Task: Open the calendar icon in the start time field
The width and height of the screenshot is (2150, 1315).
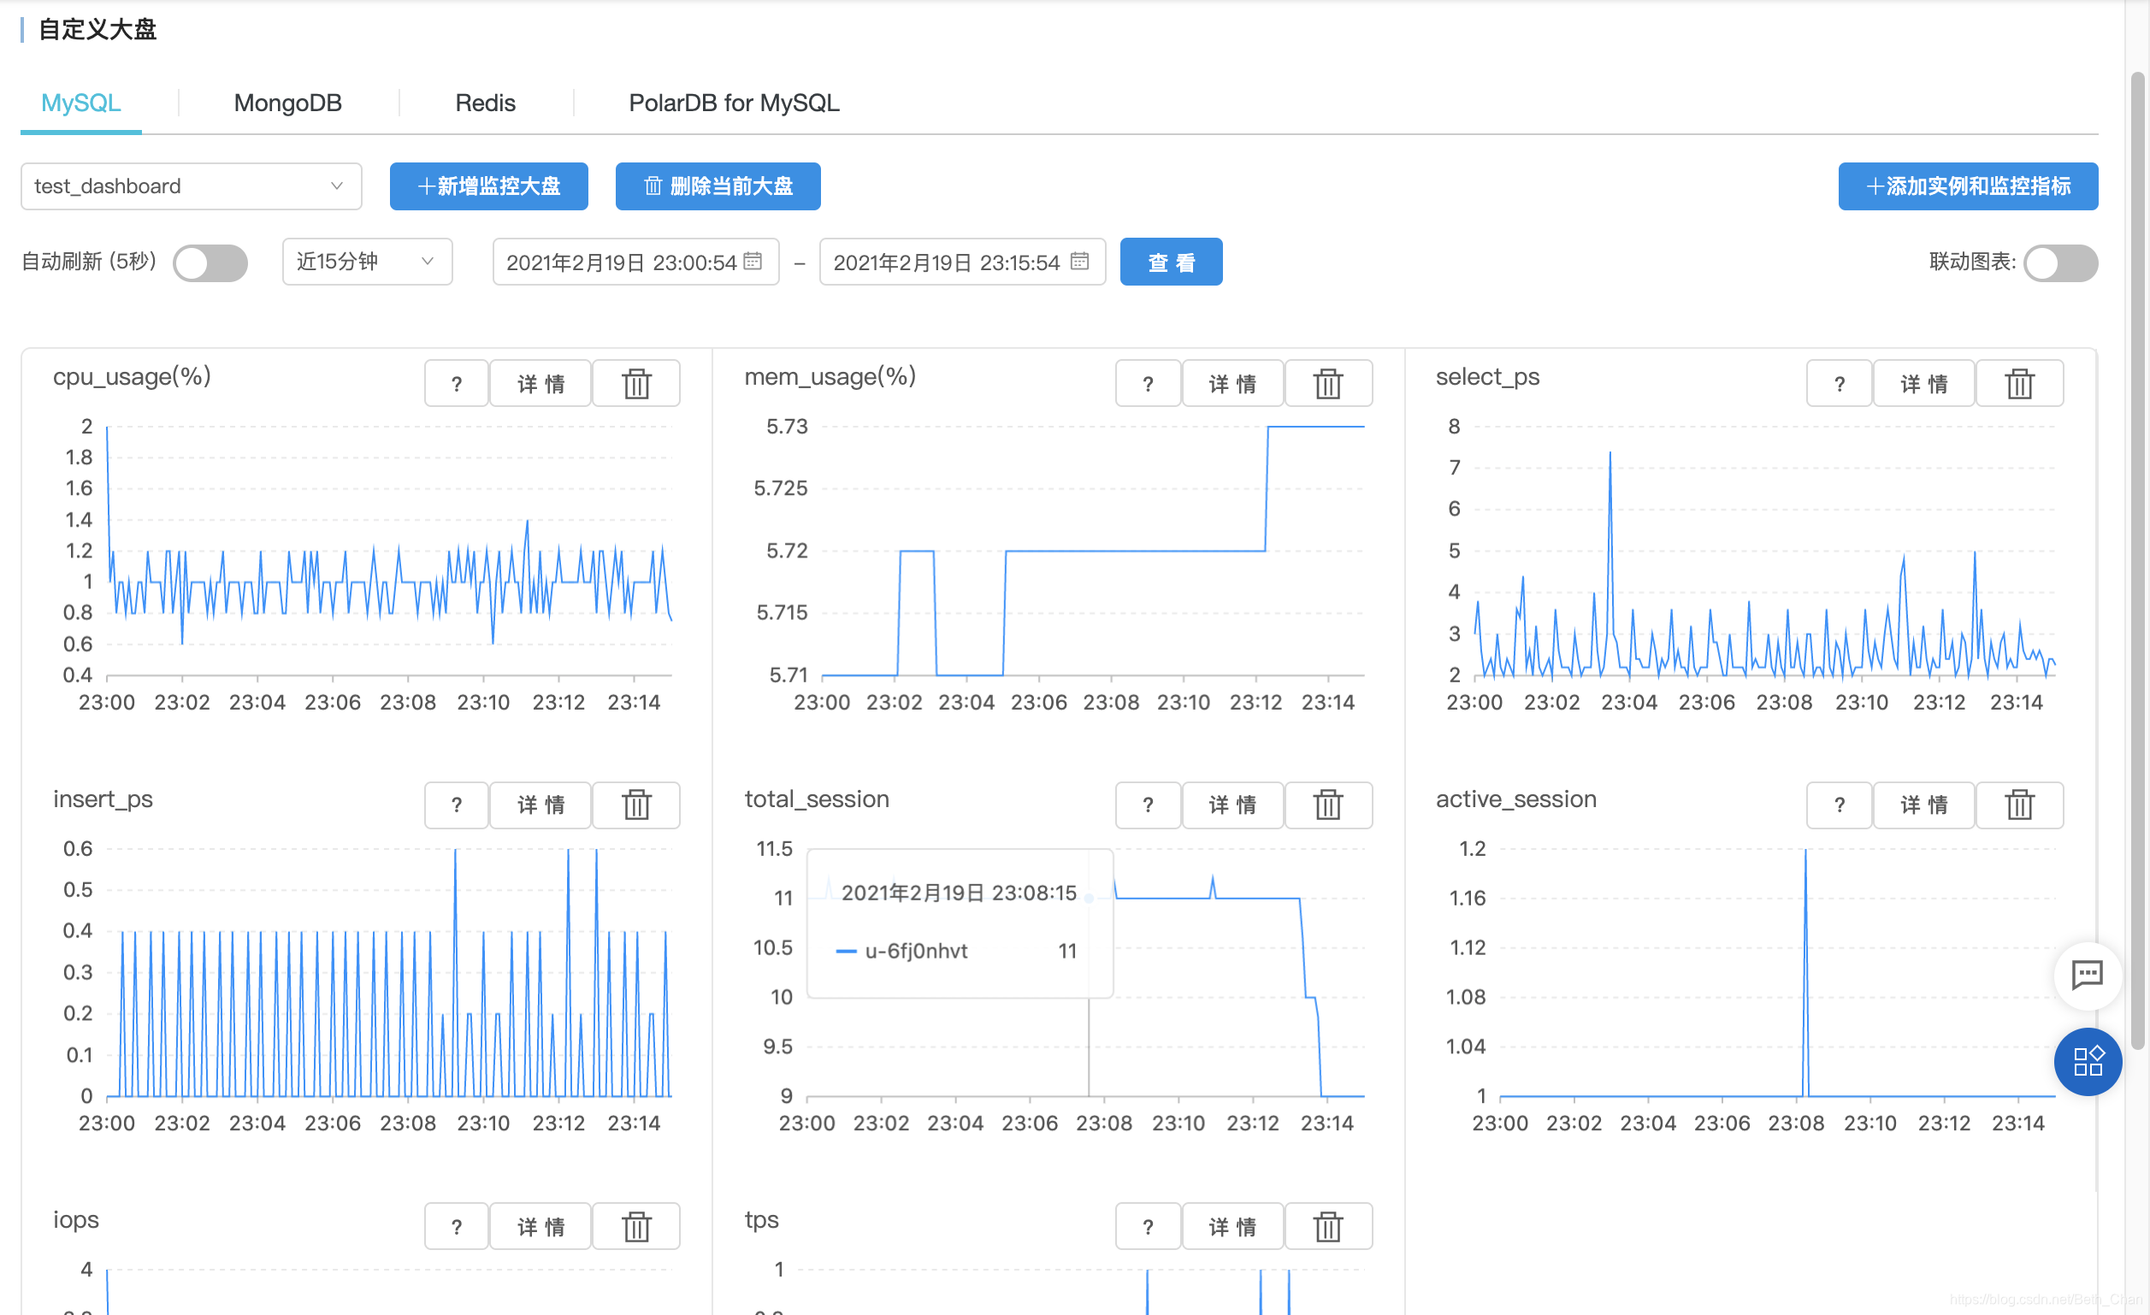Action: (x=752, y=261)
